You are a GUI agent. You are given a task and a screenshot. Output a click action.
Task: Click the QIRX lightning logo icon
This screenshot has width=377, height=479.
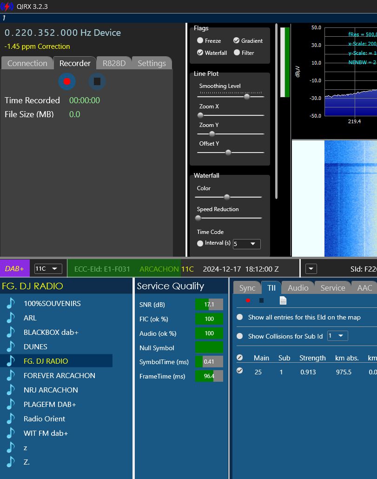pyautogui.click(x=7, y=7)
